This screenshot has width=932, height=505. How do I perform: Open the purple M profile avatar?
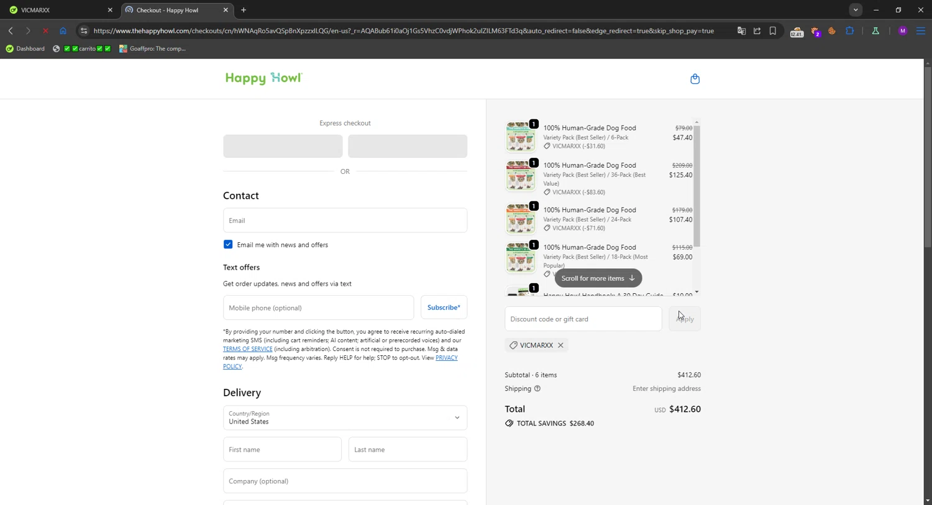[x=903, y=30]
